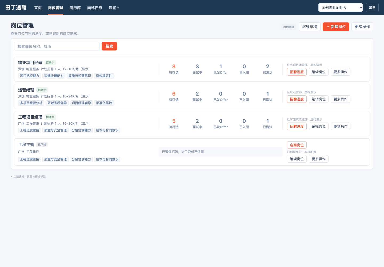Open 更多操作 for 工程主管
Image resolution: width=384 pixels, height=267 pixels.
point(319,159)
